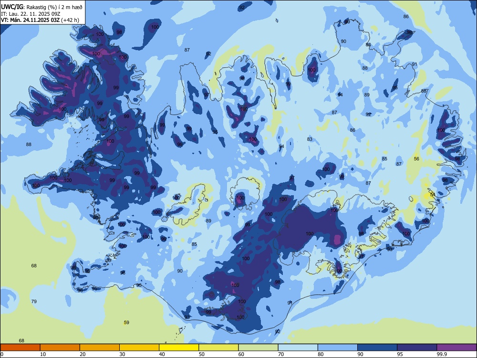Click the header line 'UWC/IG: Rakastig (%) í 2 m hæð'

coord(41,7)
